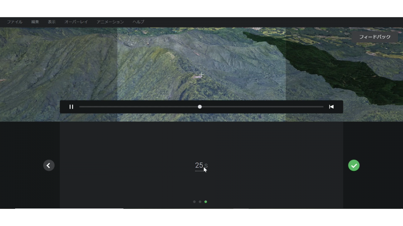Open the ファイル menu
The width and height of the screenshot is (403, 226).
[15, 22]
